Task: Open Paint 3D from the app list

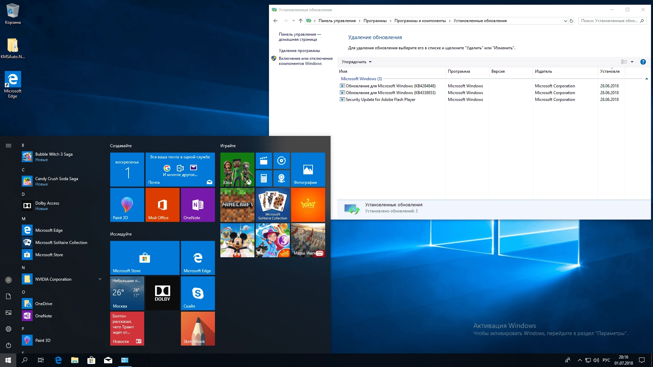Action: click(61, 340)
